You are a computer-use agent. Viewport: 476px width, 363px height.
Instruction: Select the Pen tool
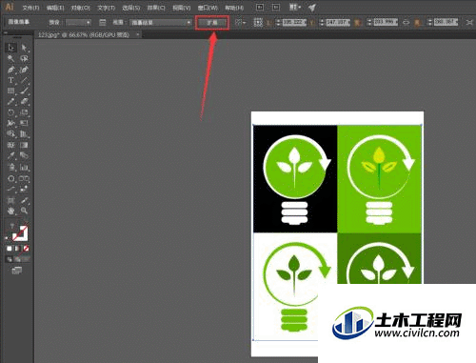pyautogui.click(x=11, y=70)
